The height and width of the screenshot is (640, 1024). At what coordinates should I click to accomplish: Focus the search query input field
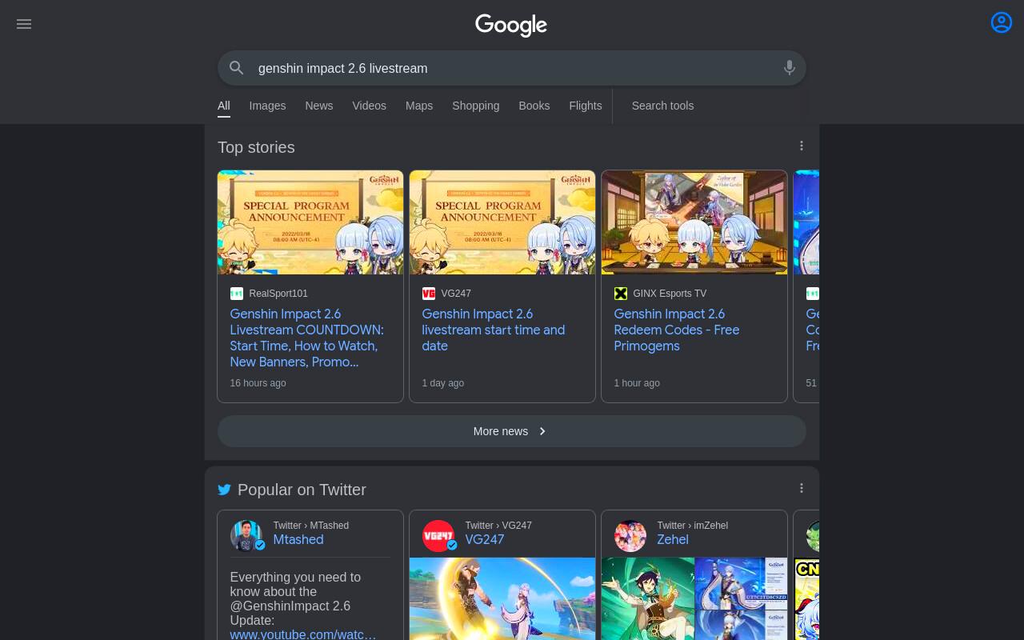click(512, 68)
